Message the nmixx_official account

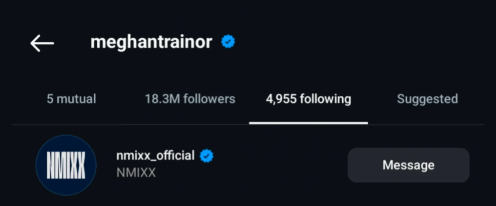408,165
